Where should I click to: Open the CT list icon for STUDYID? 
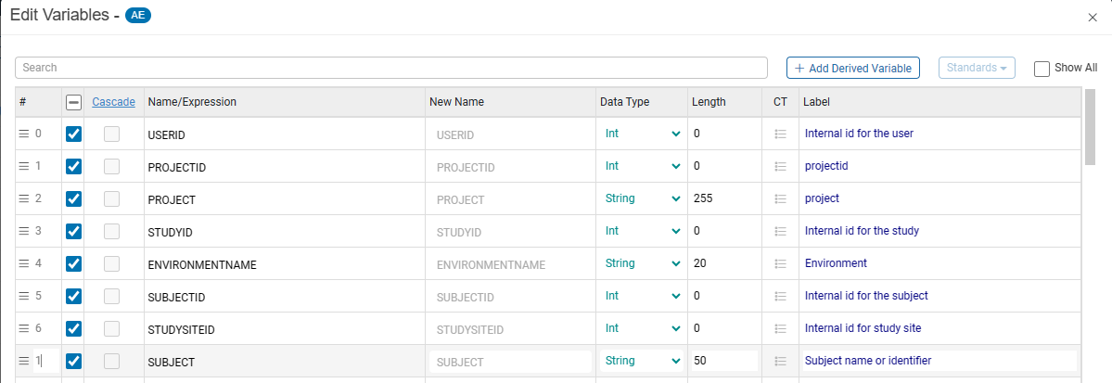coord(781,231)
